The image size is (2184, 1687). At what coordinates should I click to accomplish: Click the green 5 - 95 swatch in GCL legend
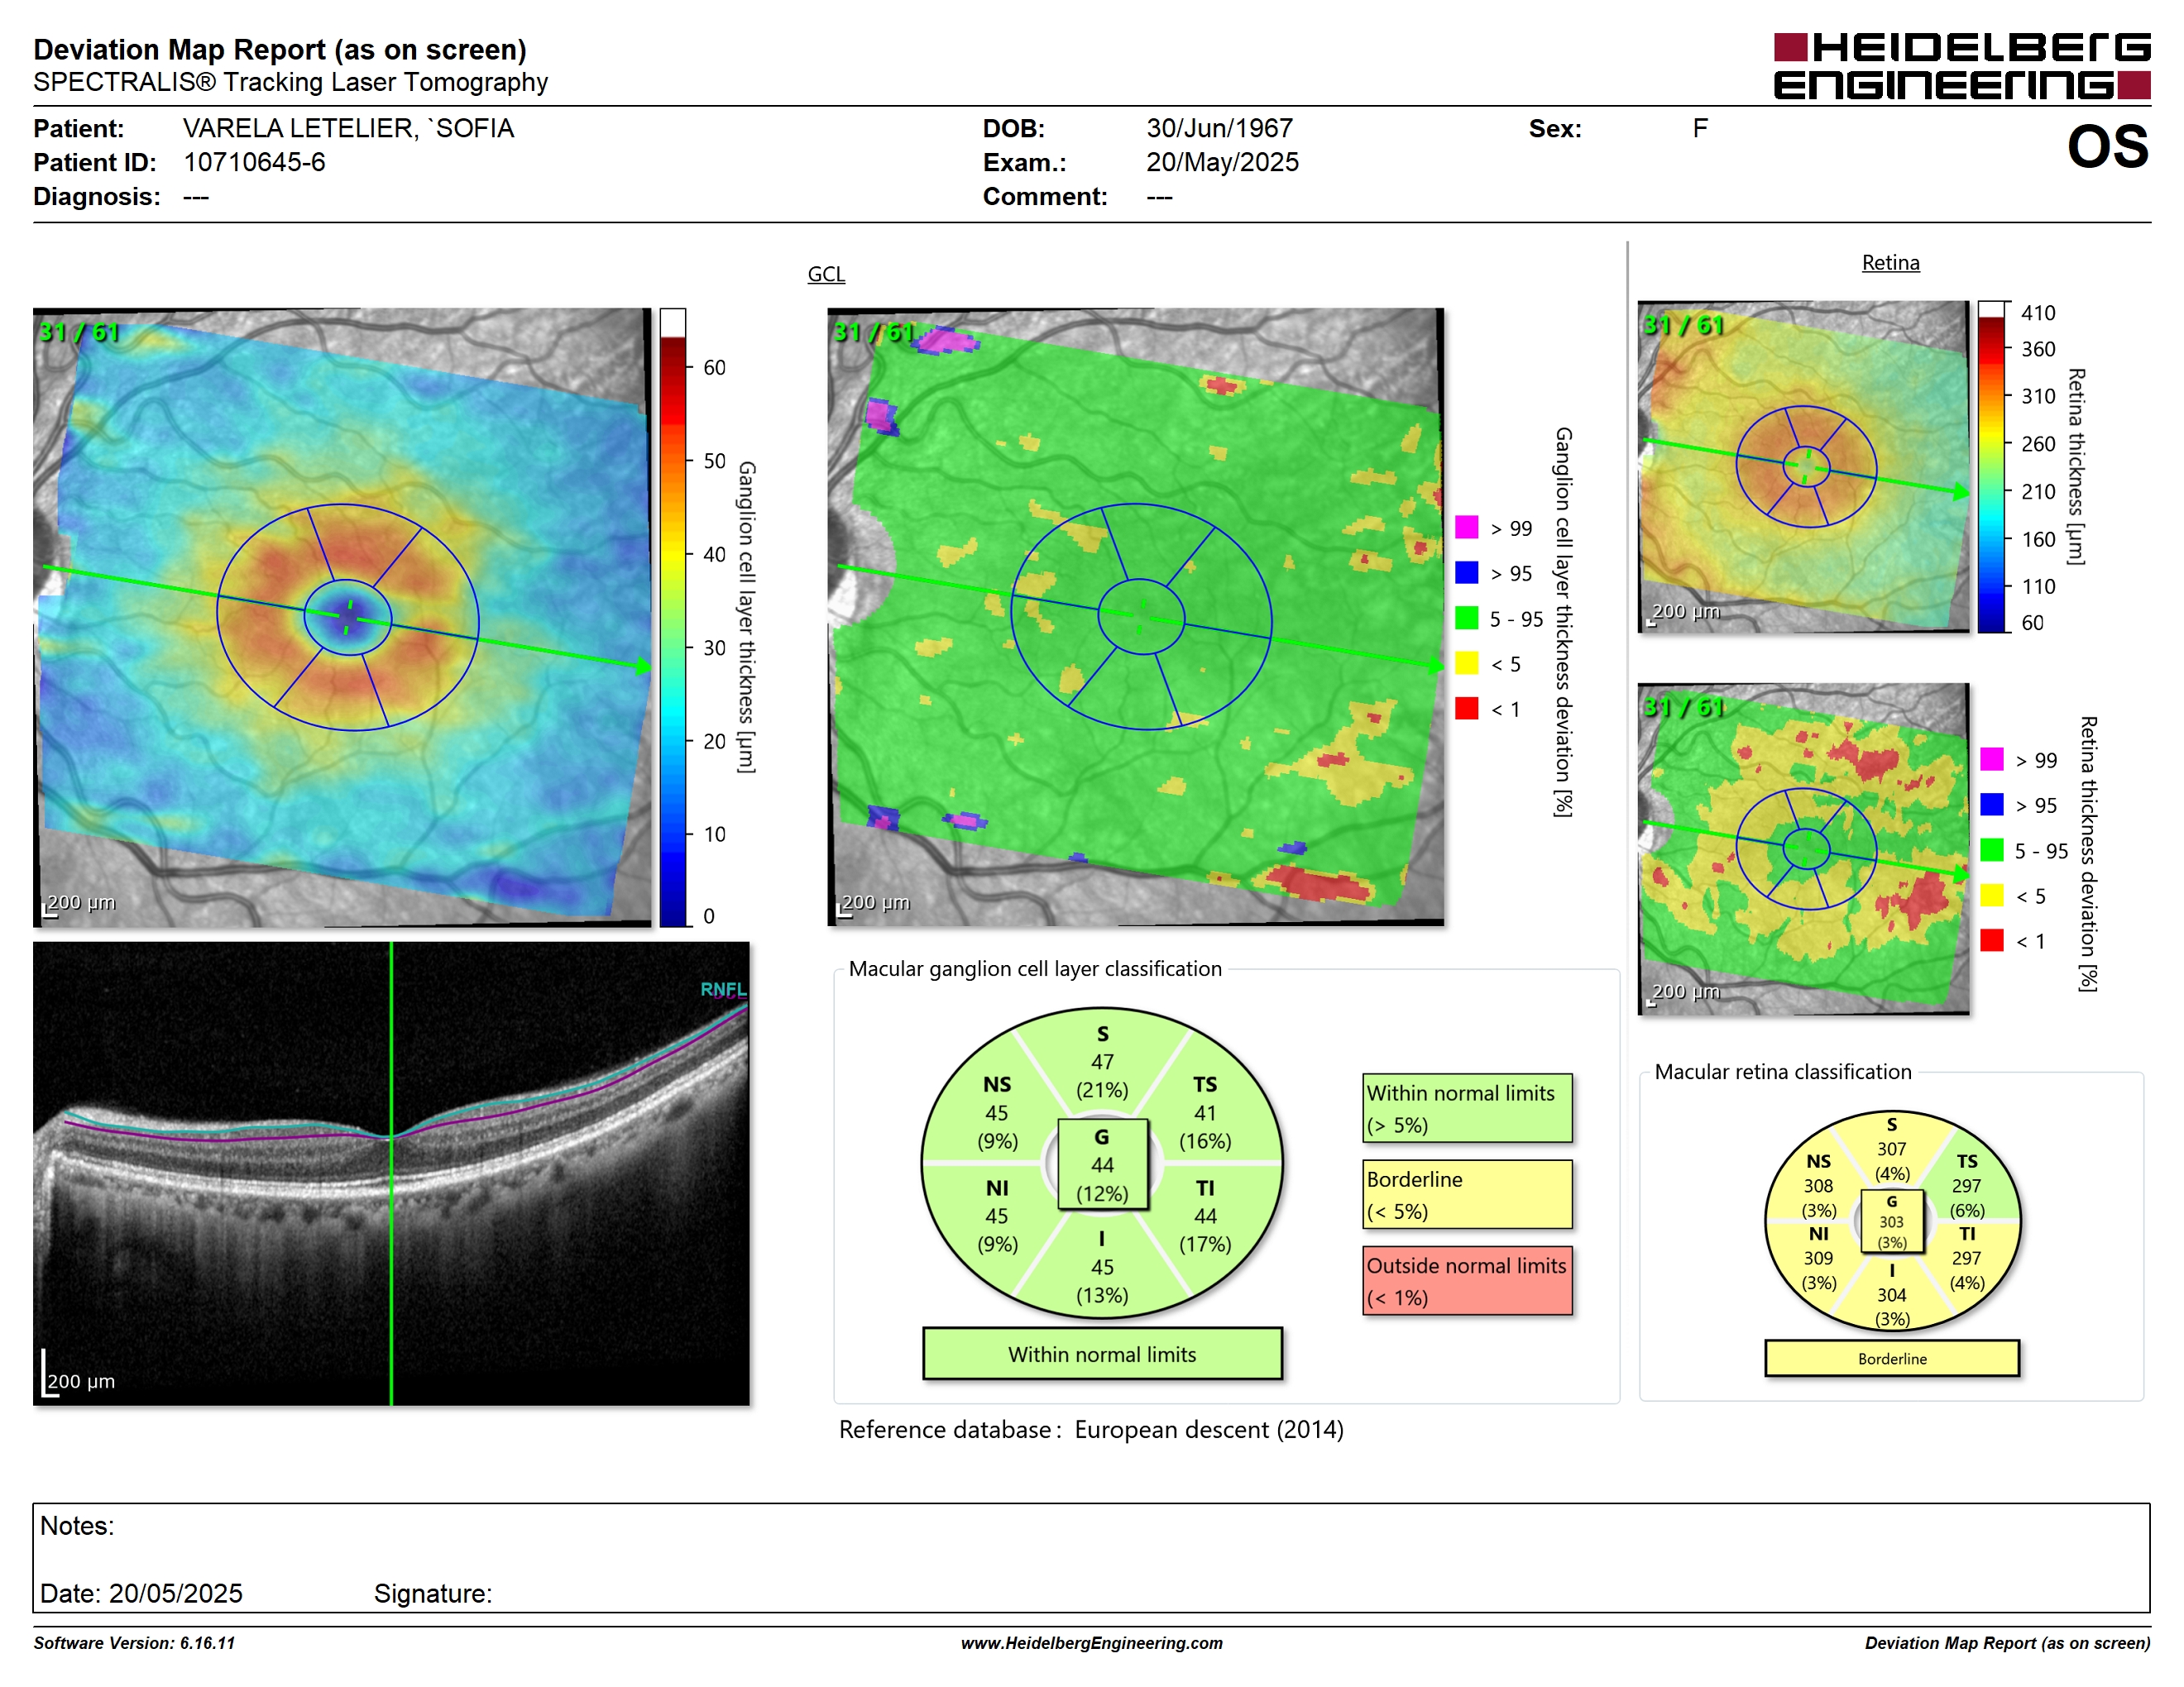1467,618
